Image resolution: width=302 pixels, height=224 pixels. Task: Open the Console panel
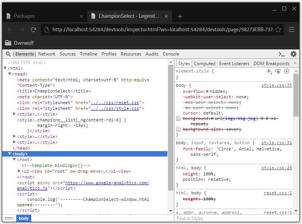pos(171,54)
